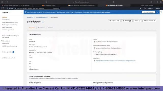Click the privacy shield icon near address bar
This screenshot has height=91, width=163.
point(46,2)
